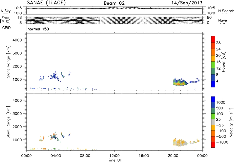The width and height of the screenshot is (234, 162).
Task: Click the 80 Nave axis tick label
Action: coord(209,18)
